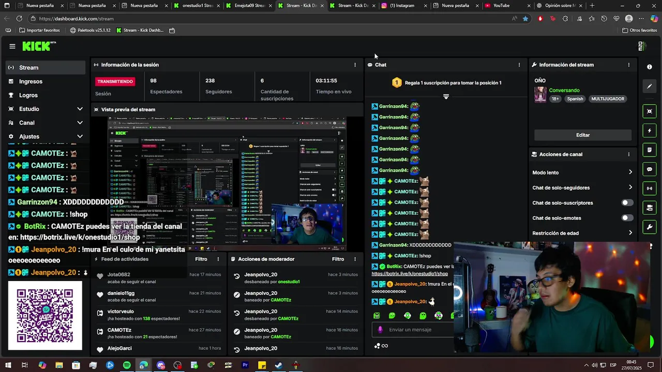The height and width of the screenshot is (372, 662).
Task: Click the focus-frame icon in right sidebar
Action: (650, 111)
